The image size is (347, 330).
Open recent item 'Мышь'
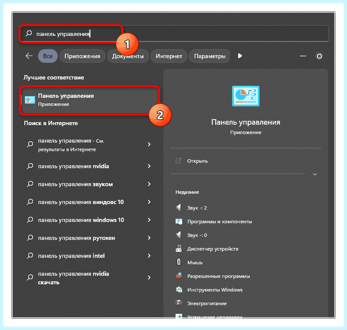coord(195,262)
